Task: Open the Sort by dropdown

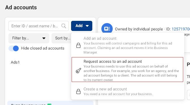Action: click(x=61, y=38)
